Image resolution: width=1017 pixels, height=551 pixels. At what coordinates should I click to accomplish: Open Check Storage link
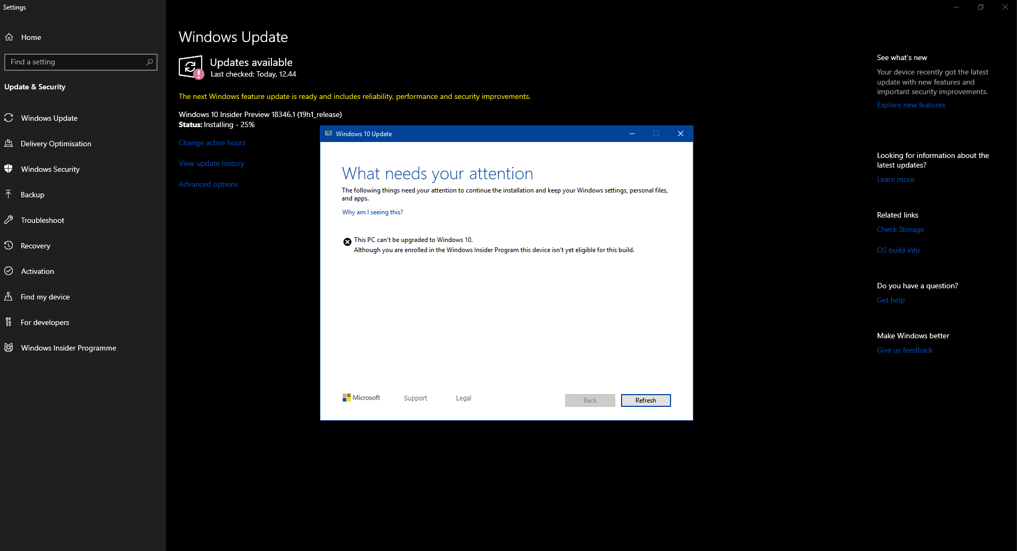pyautogui.click(x=900, y=229)
